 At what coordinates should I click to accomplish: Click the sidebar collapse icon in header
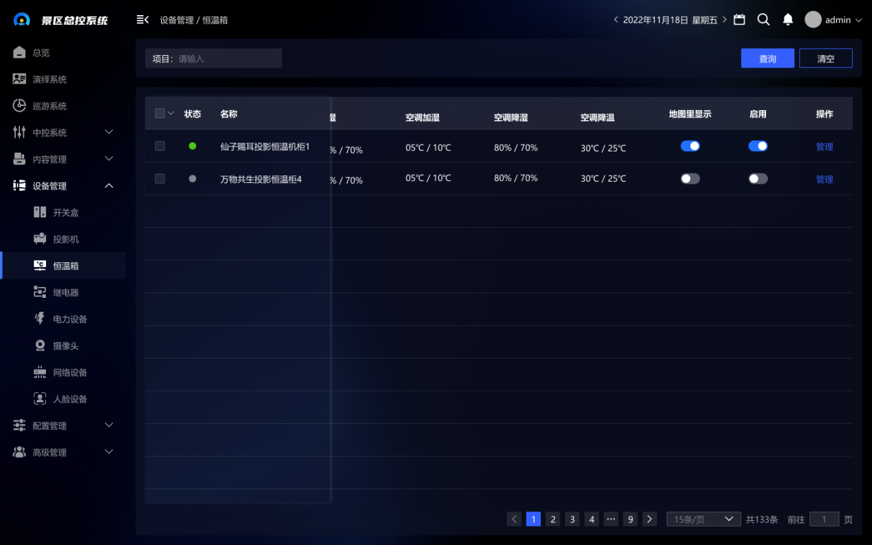pyautogui.click(x=142, y=20)
